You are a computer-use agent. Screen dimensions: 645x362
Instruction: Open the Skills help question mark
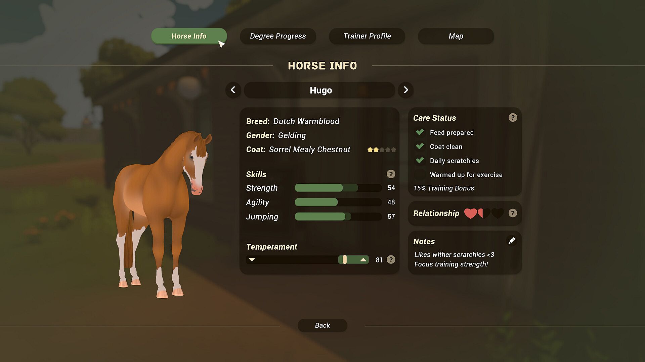point(391,174)
